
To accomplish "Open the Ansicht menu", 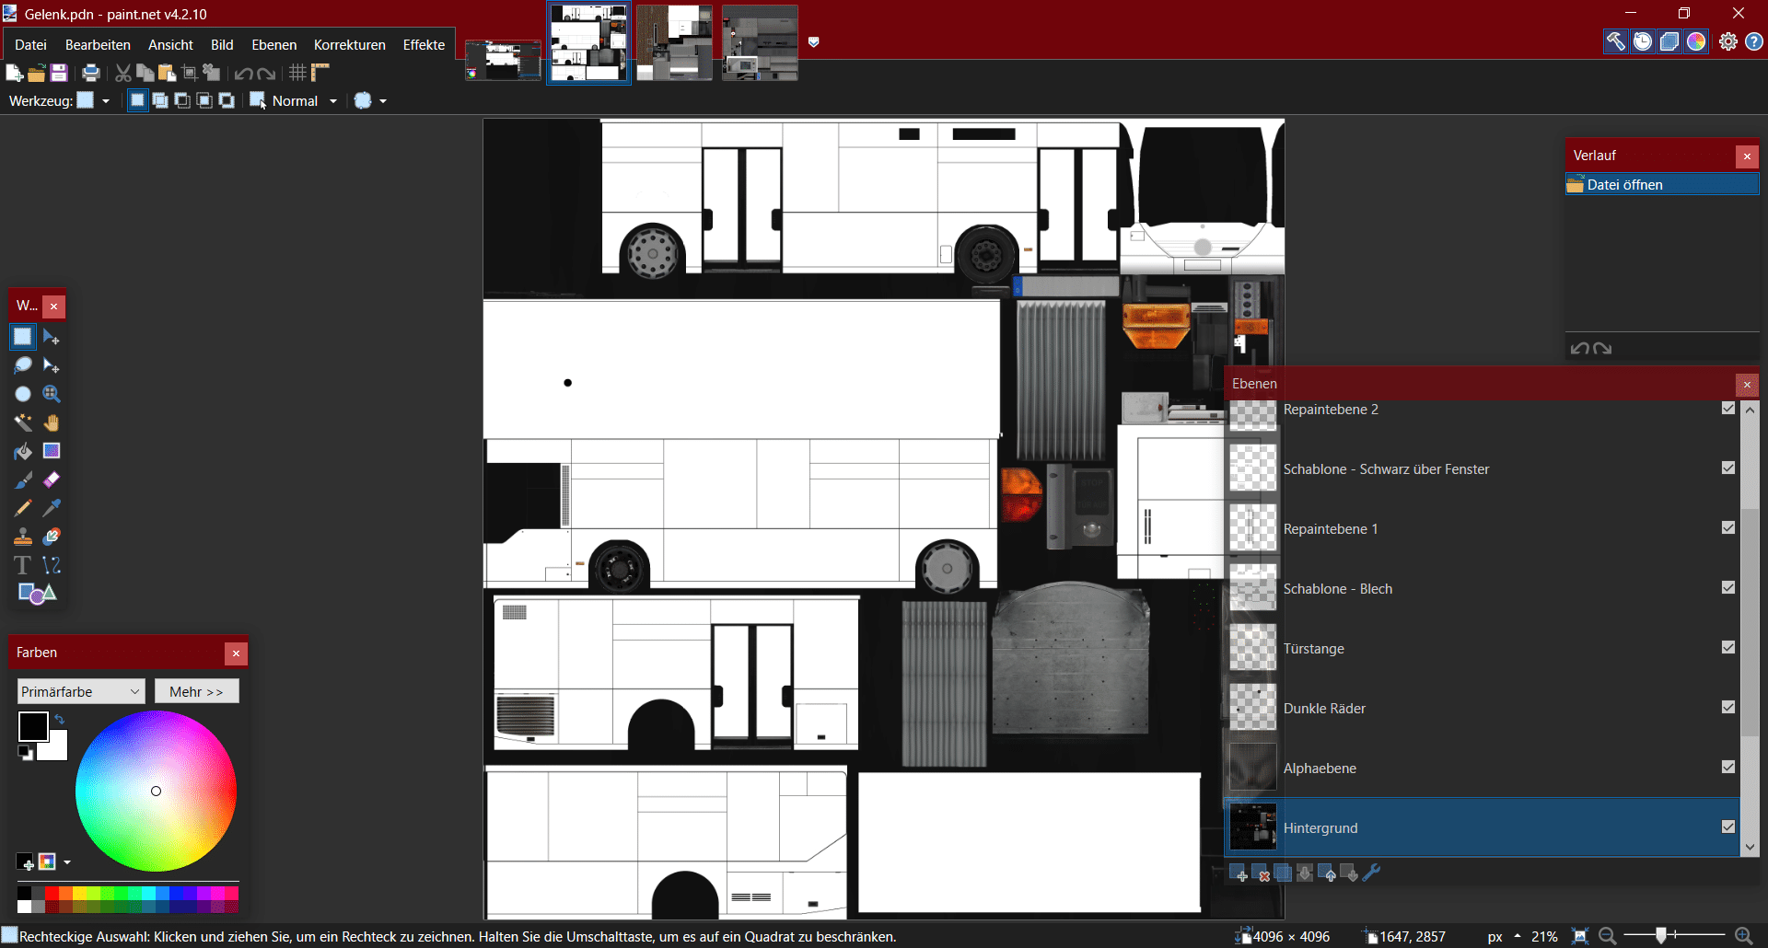I will click(x=170, y=44).
